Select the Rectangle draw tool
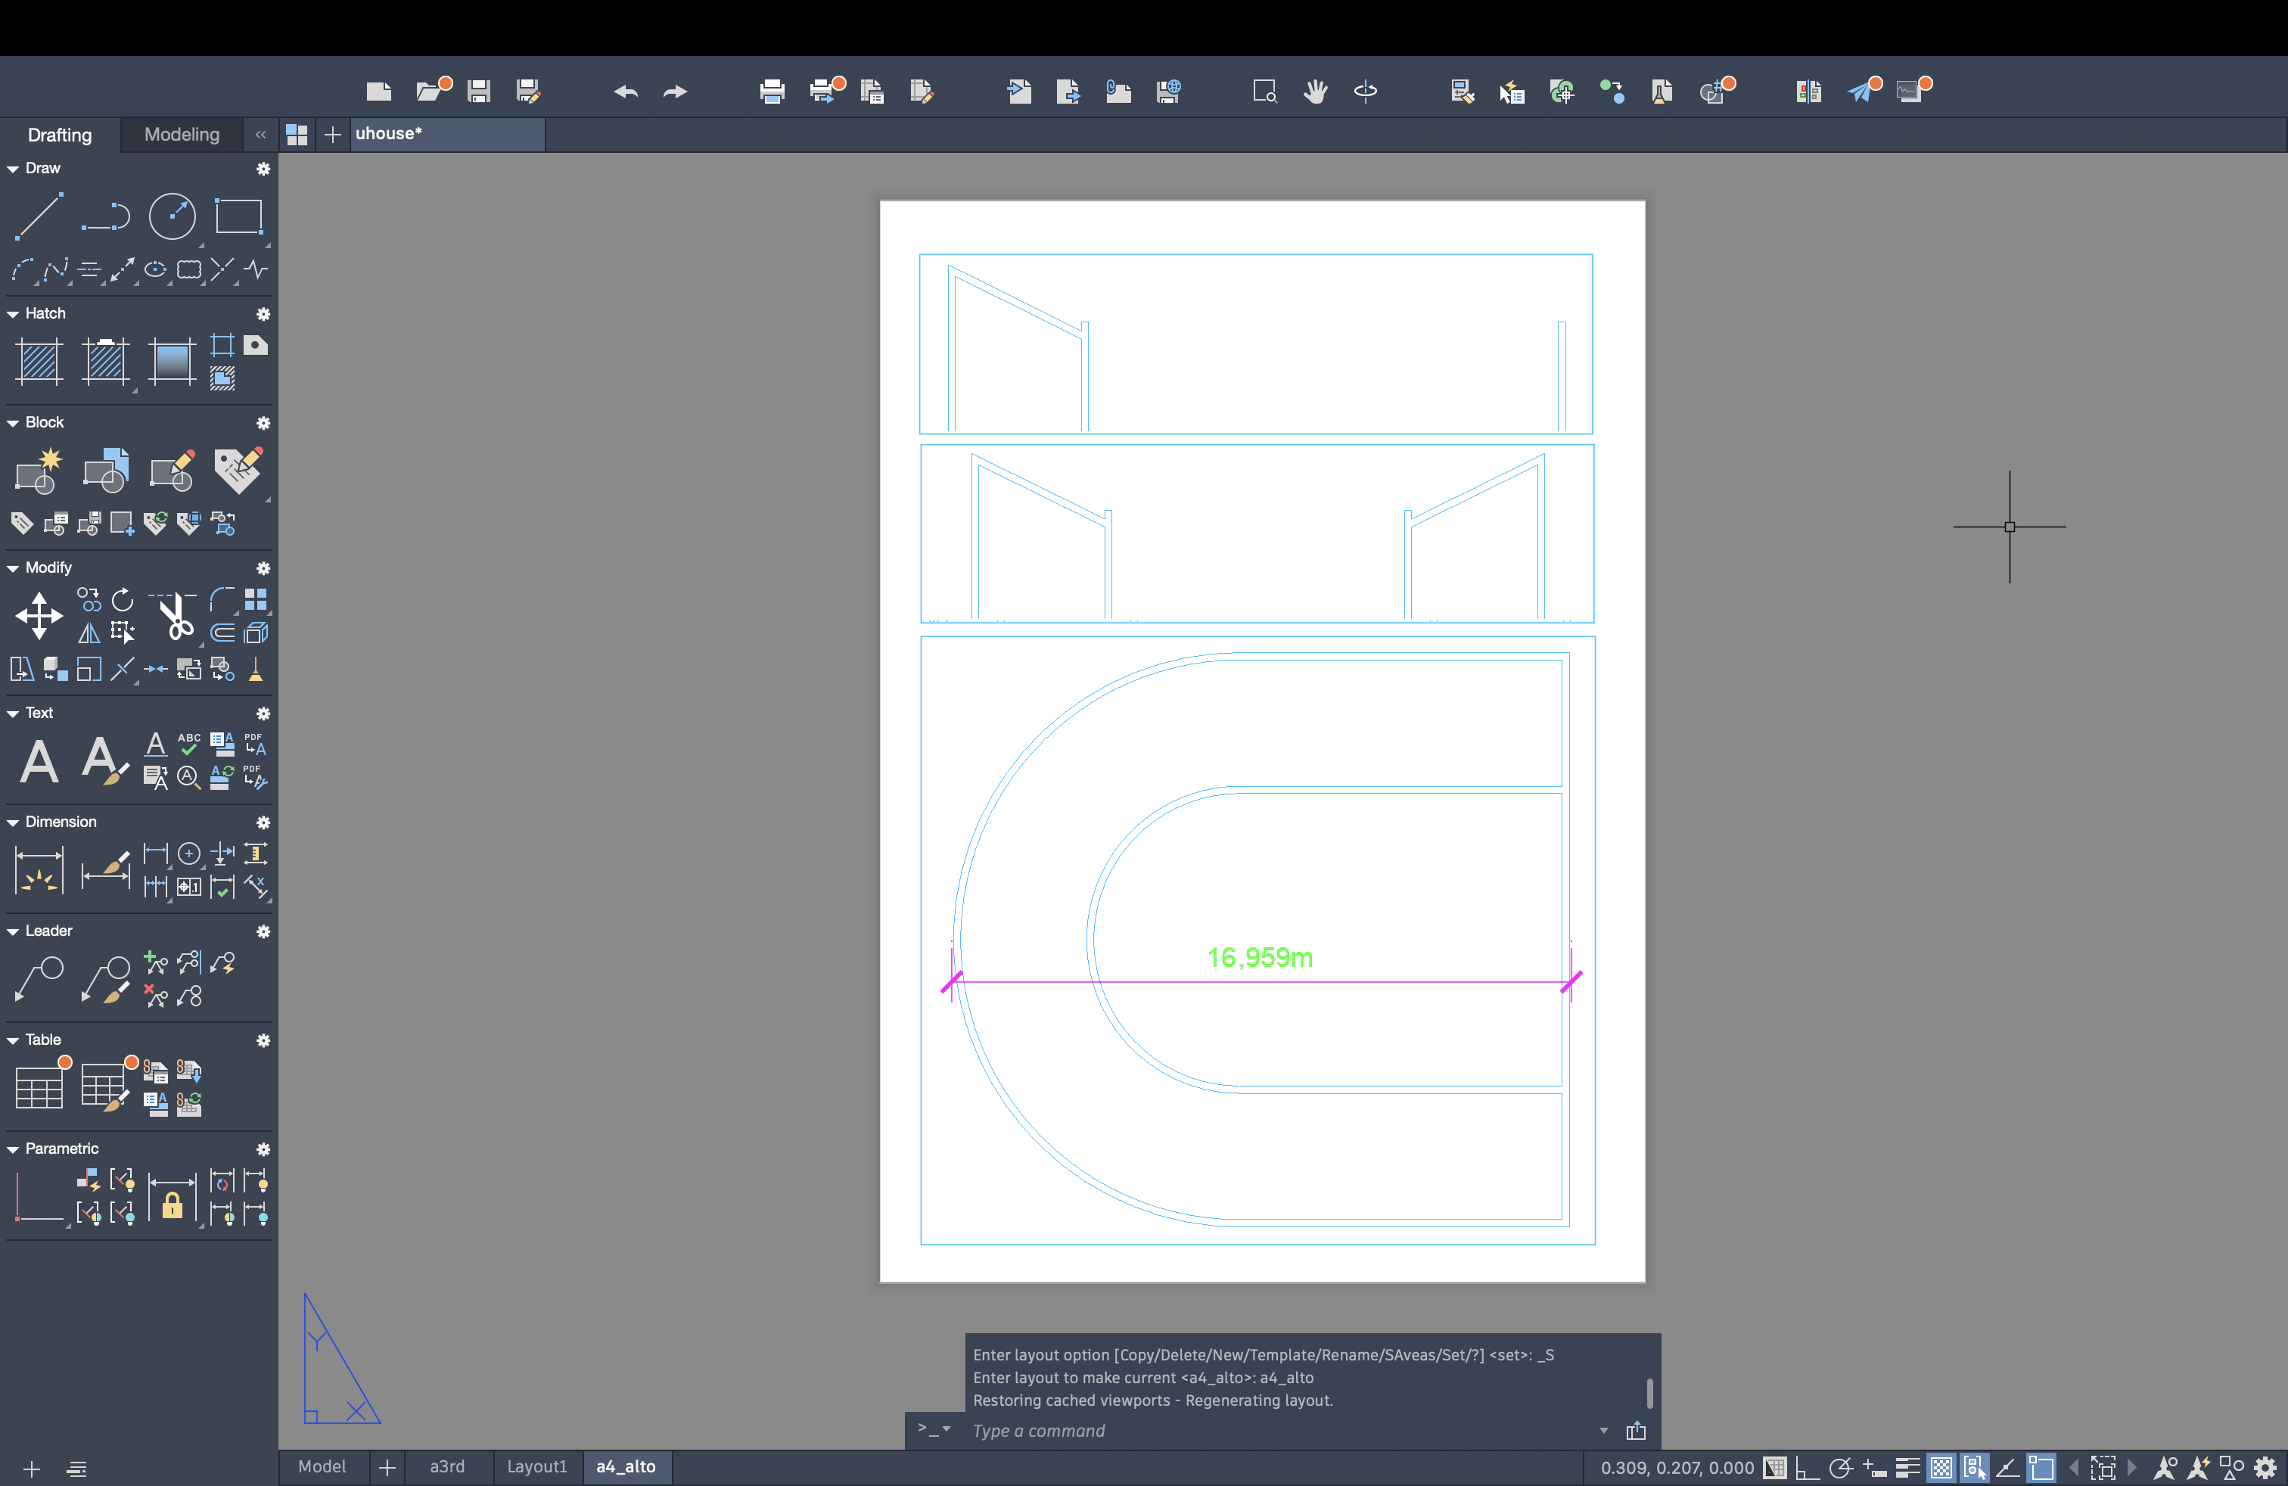This screenshot has height=1486, width=2288. click(x=238, y=216)
